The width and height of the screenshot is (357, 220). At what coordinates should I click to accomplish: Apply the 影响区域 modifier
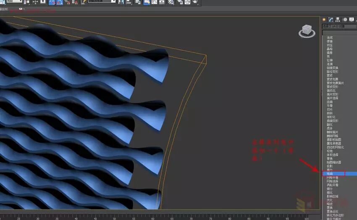point(332,197)
